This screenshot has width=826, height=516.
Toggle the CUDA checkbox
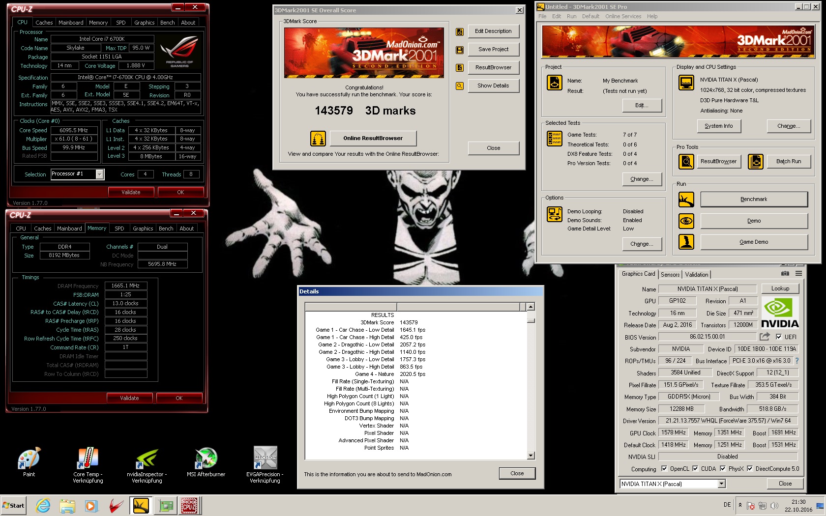[x=695, y=468]
